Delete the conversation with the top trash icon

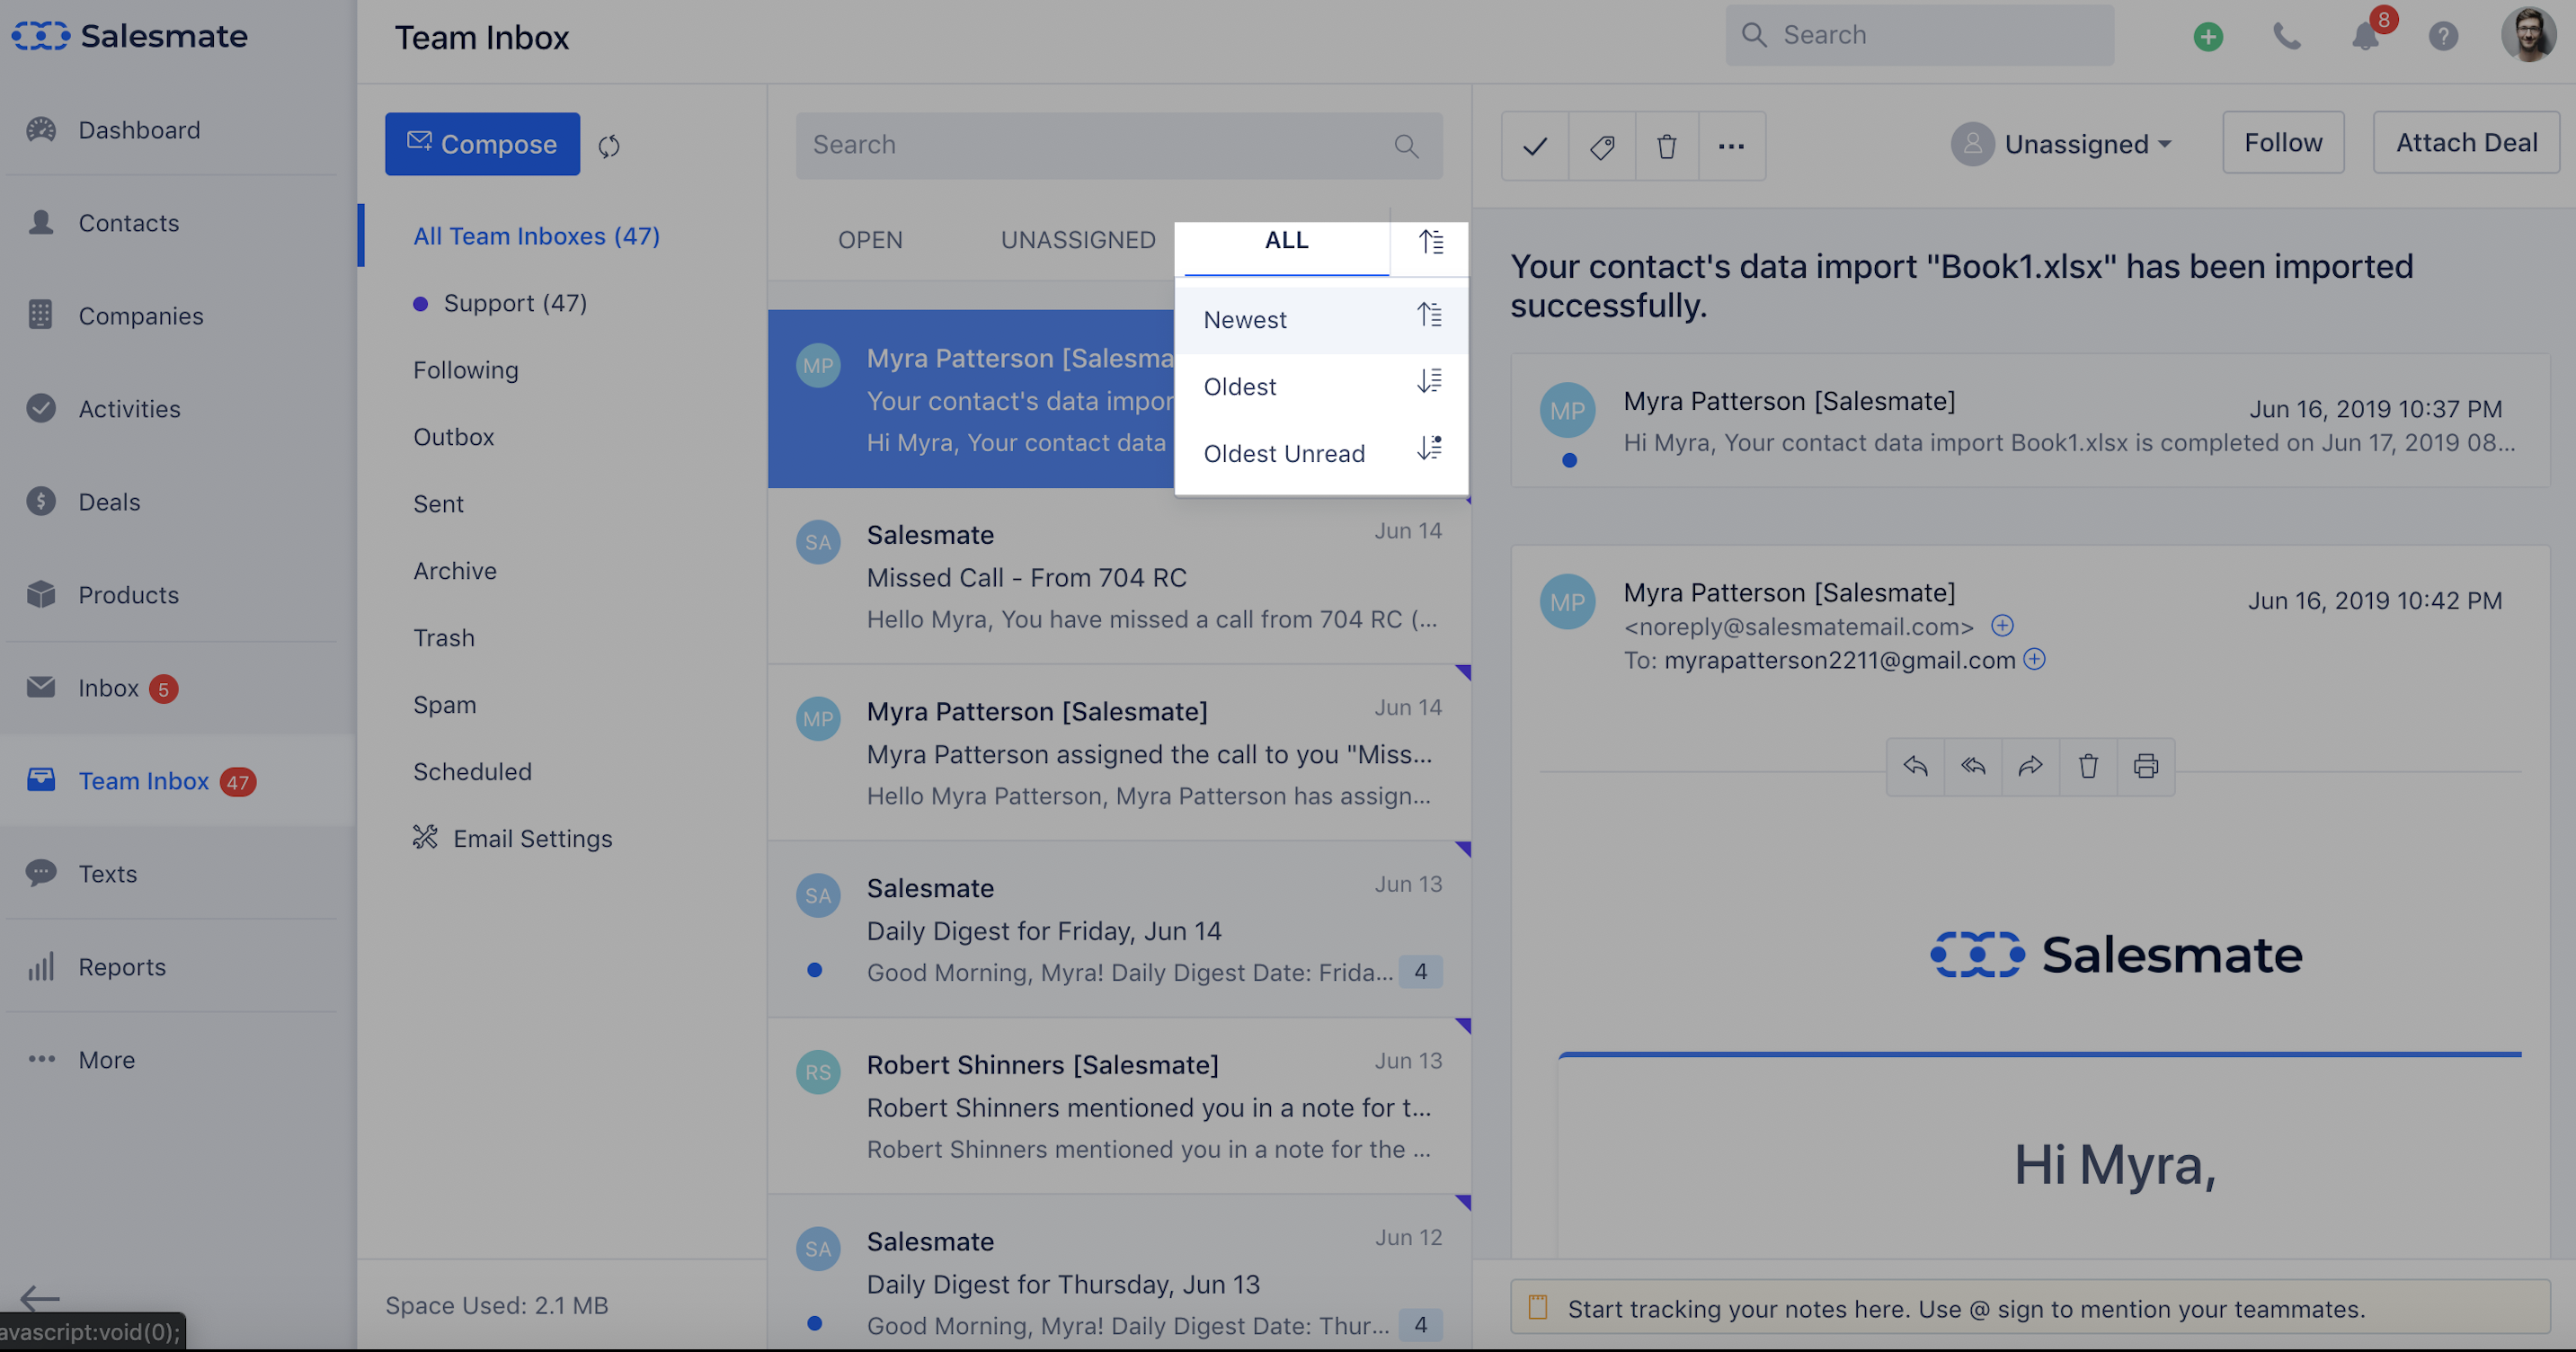pyautogui.click(x=1667, y=146)
